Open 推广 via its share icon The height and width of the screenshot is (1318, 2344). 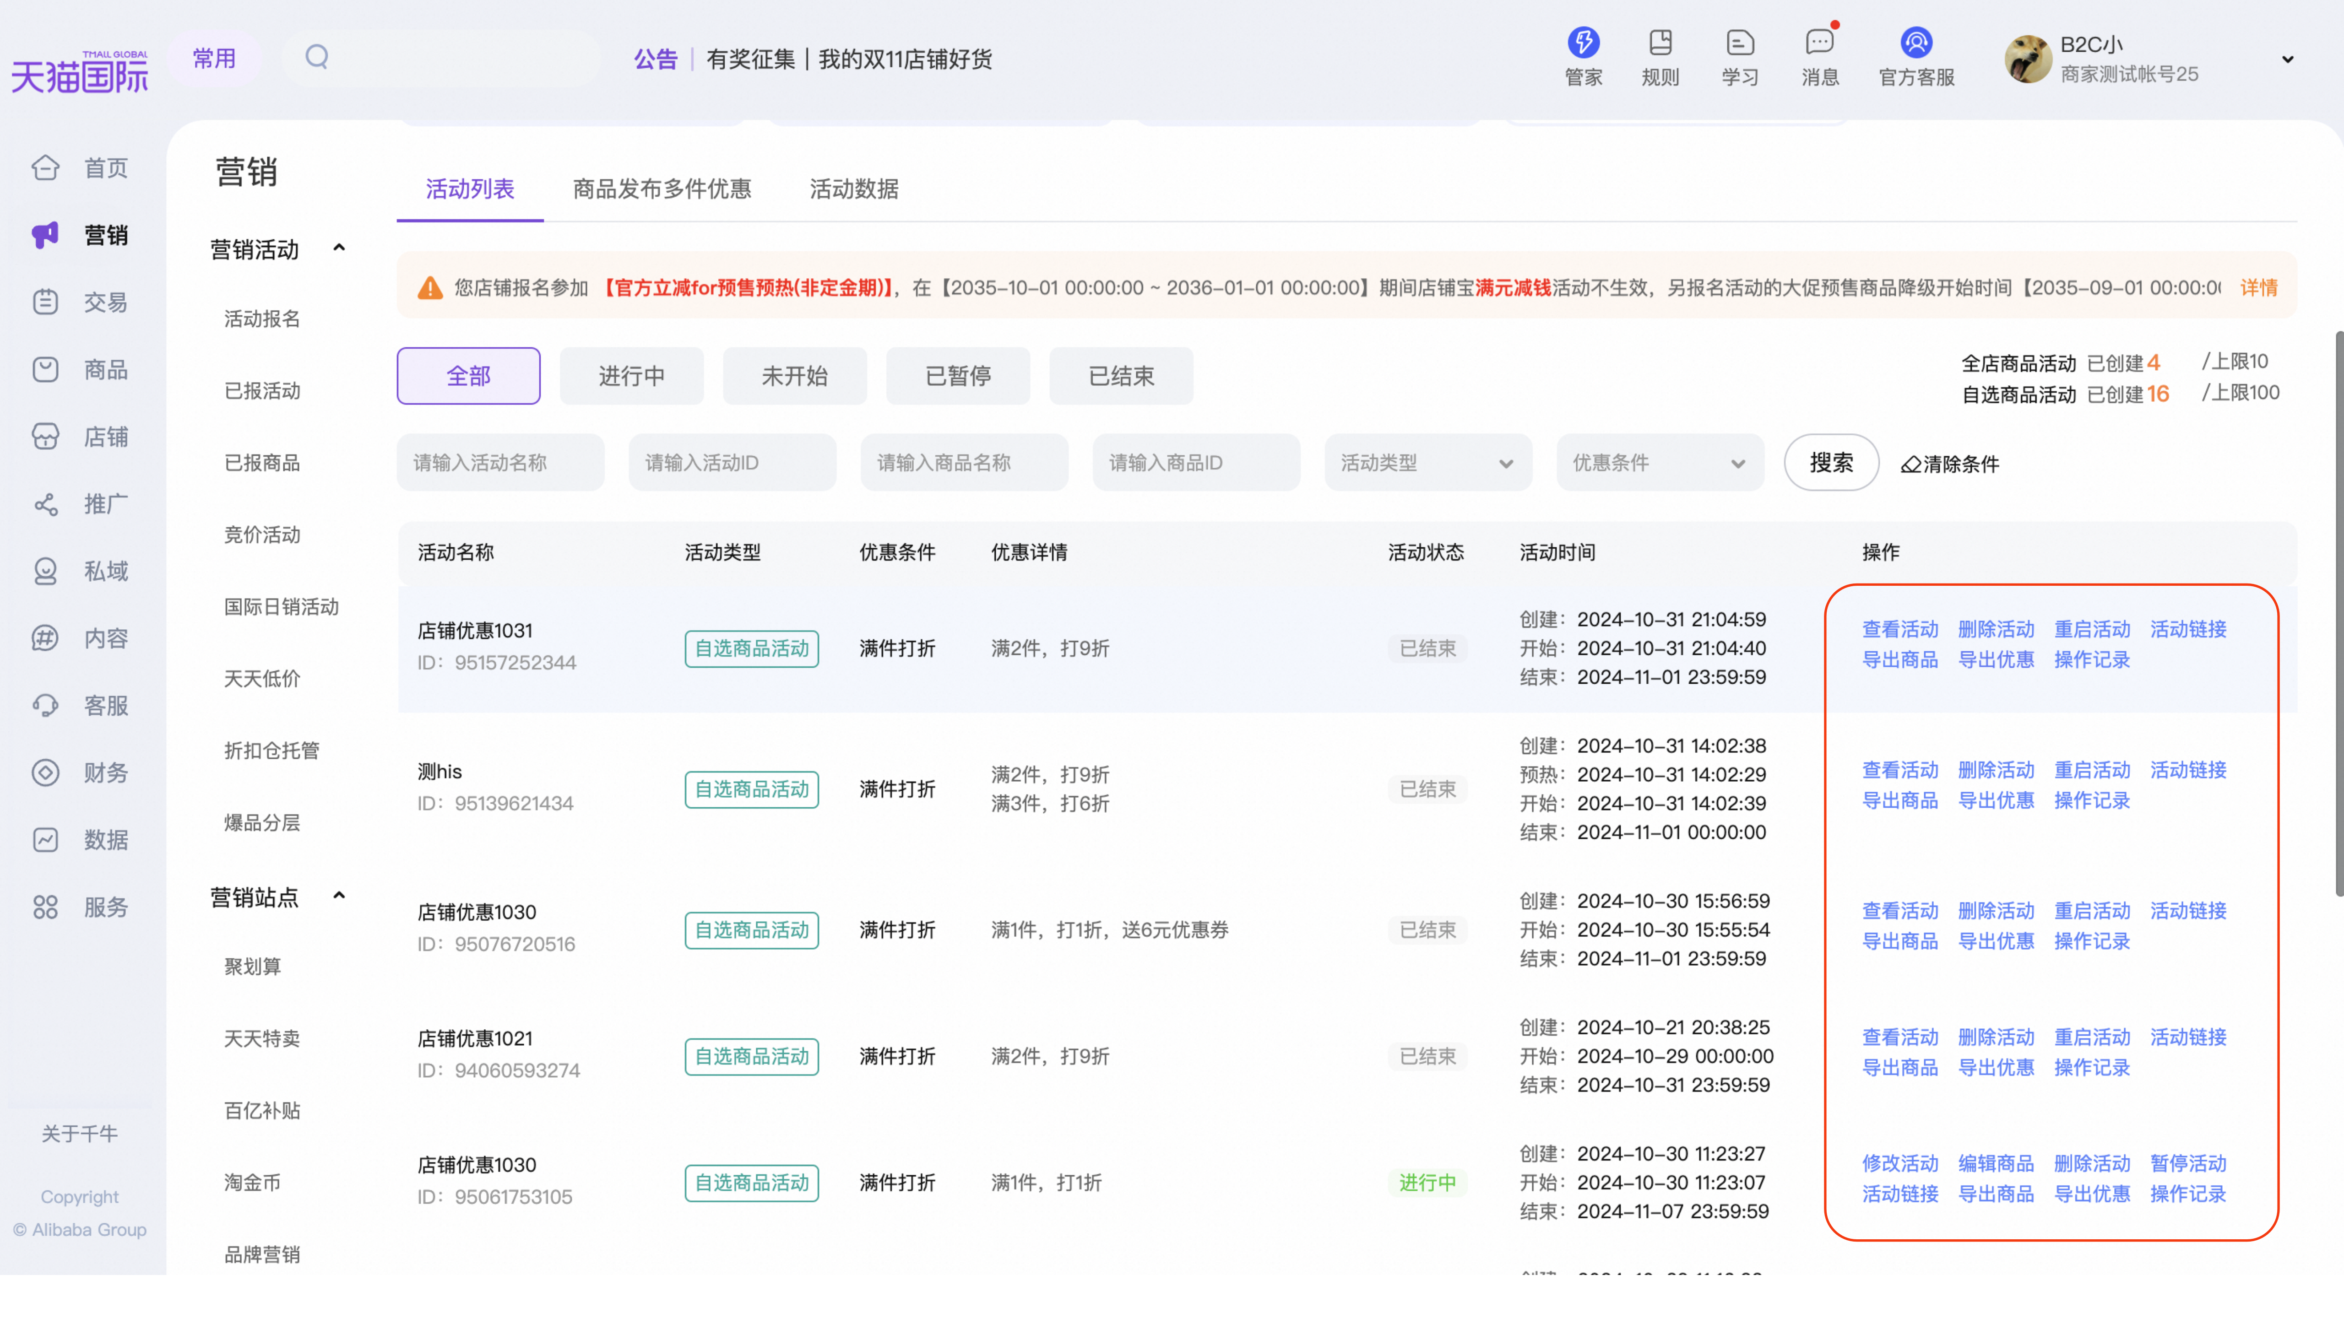pos(45,504)
